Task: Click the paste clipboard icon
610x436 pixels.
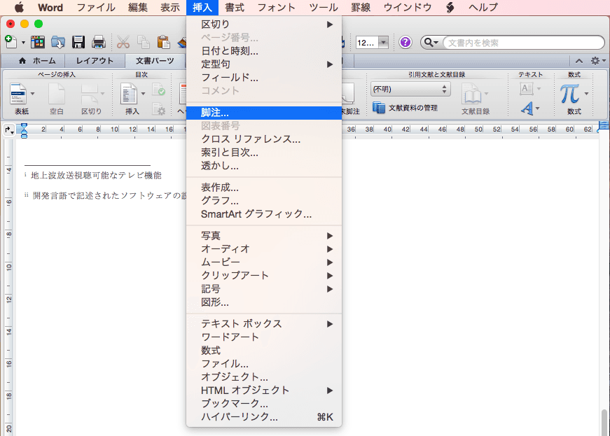Action: click(x=163, y=42)
